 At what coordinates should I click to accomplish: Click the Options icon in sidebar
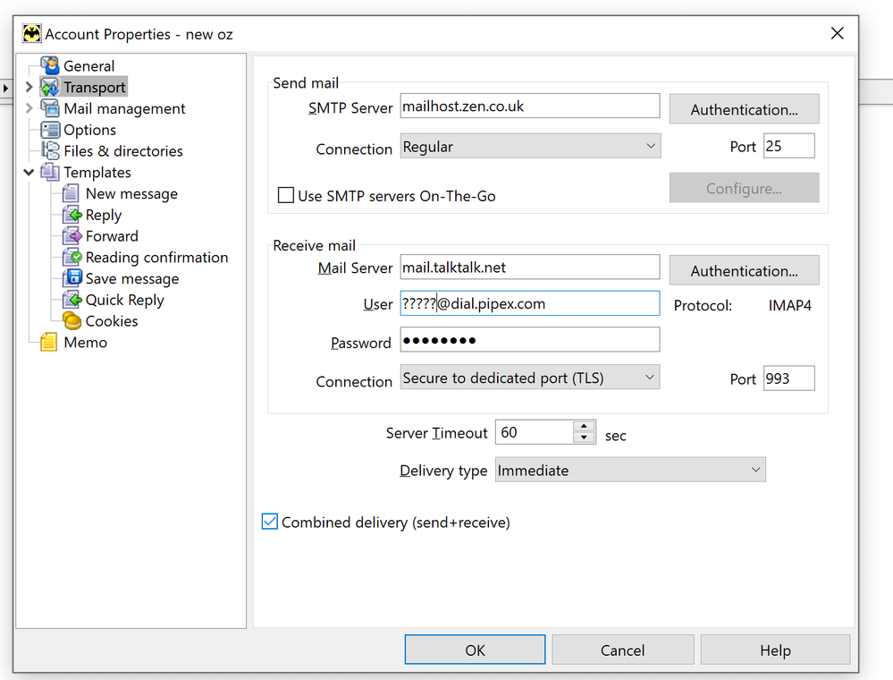[x=50, y=130]
